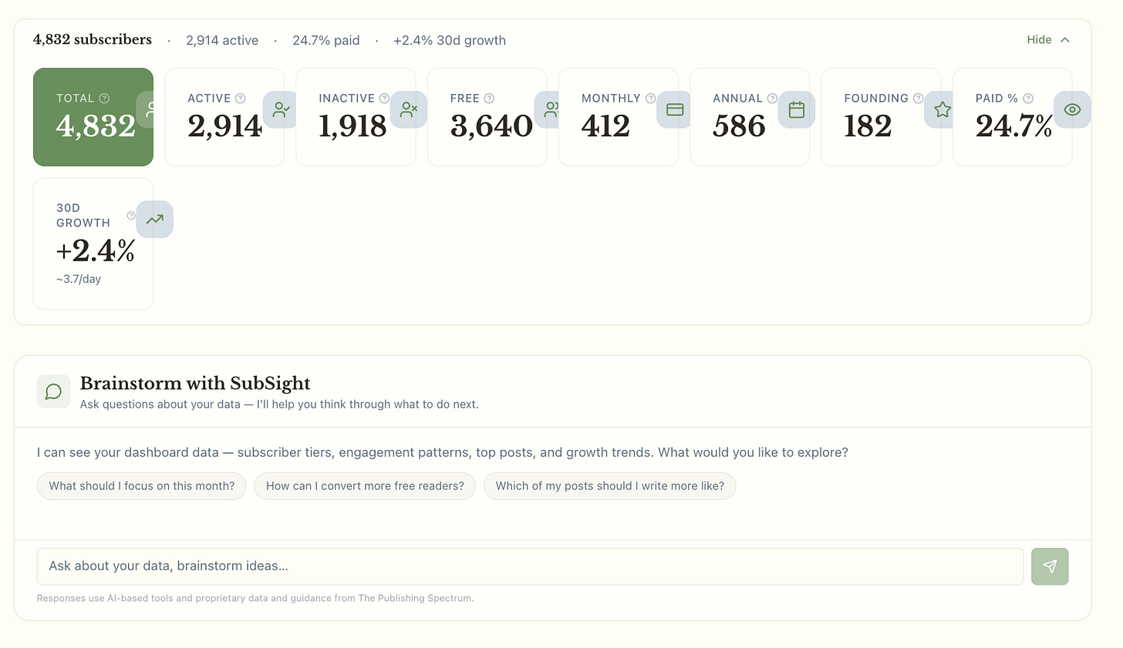The height and width of the screenshot is (648, 1123).
Task: Click "+2.4% 30d growth" in the summary line
Action: [x=450, y=40]
